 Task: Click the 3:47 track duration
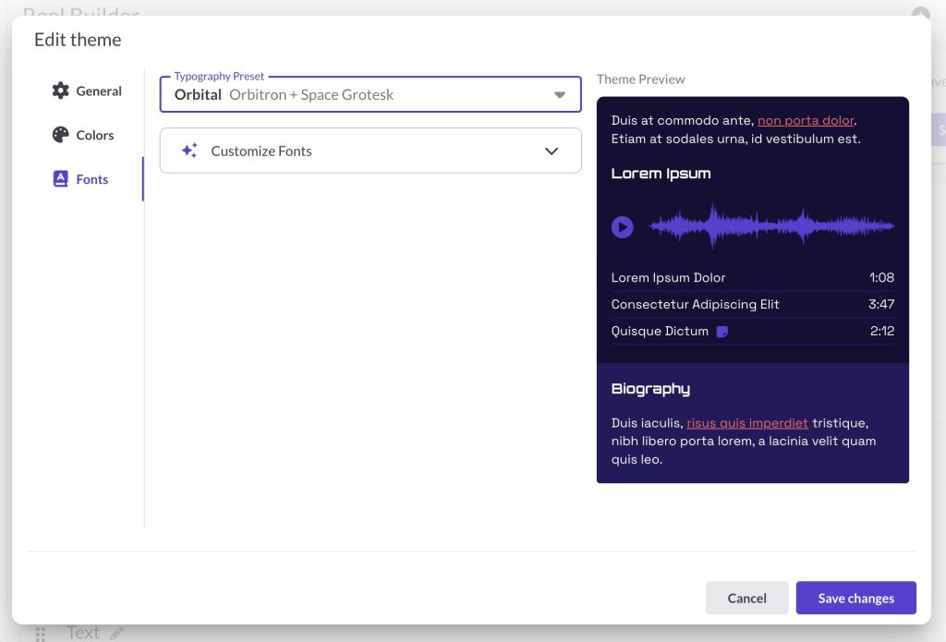(880, 304)
